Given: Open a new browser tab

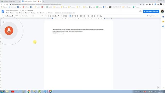Looking at the screenshot, I should click(44, 1).
